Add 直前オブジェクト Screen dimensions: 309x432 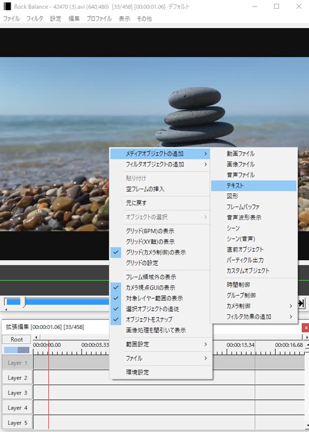point(254,250)
